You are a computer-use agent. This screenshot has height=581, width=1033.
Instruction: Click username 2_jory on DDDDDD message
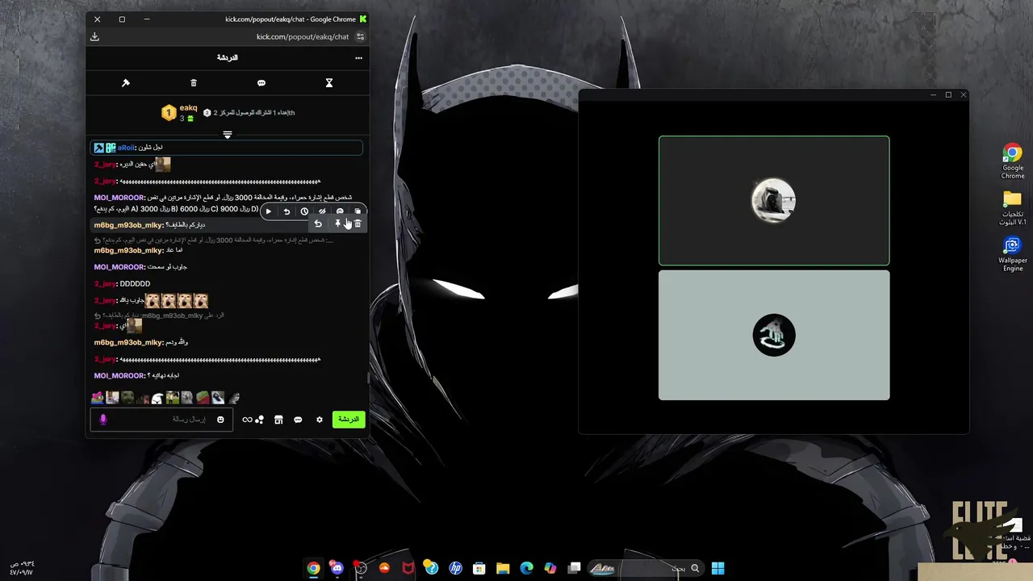pyautogui.click(x=105, y=284)
